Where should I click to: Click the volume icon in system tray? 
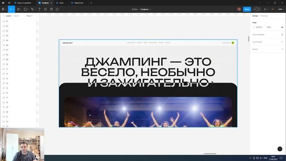click(261, 158)
